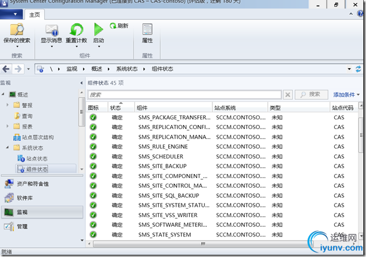
Task: Click in the component search box
Action: tap(184, 95)
